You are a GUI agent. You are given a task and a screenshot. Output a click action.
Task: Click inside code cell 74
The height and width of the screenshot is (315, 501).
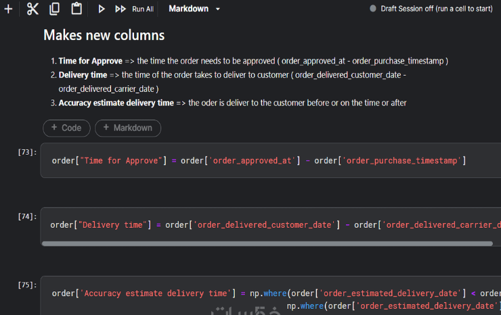point(271,224)
